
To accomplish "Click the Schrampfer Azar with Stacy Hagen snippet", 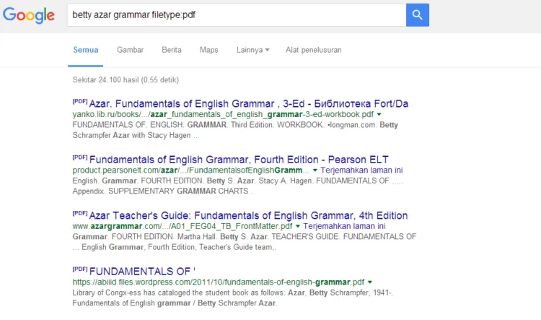I will 136,135.
